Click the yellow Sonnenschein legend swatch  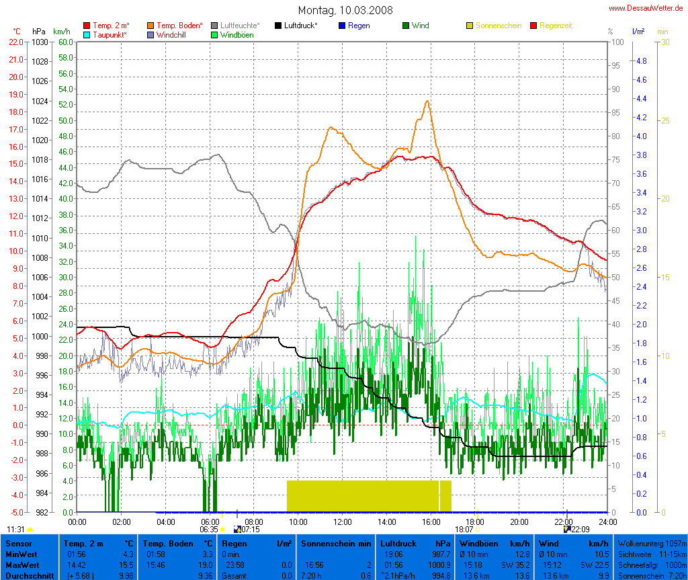[x=470, y=26]
